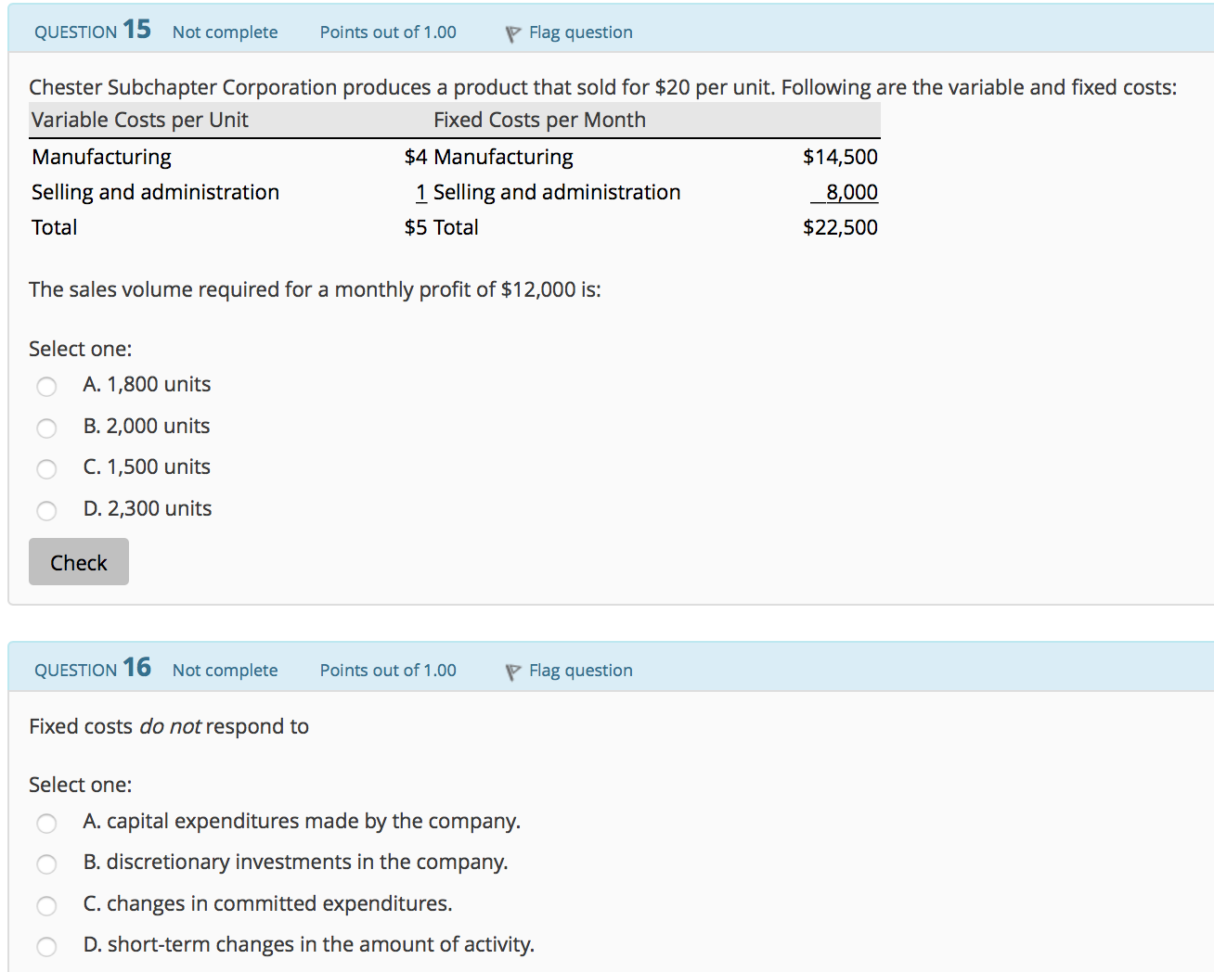1214x972 pixels.
Task: Click the Variable Costs per Unit table header
Action: tap(138, 119)
